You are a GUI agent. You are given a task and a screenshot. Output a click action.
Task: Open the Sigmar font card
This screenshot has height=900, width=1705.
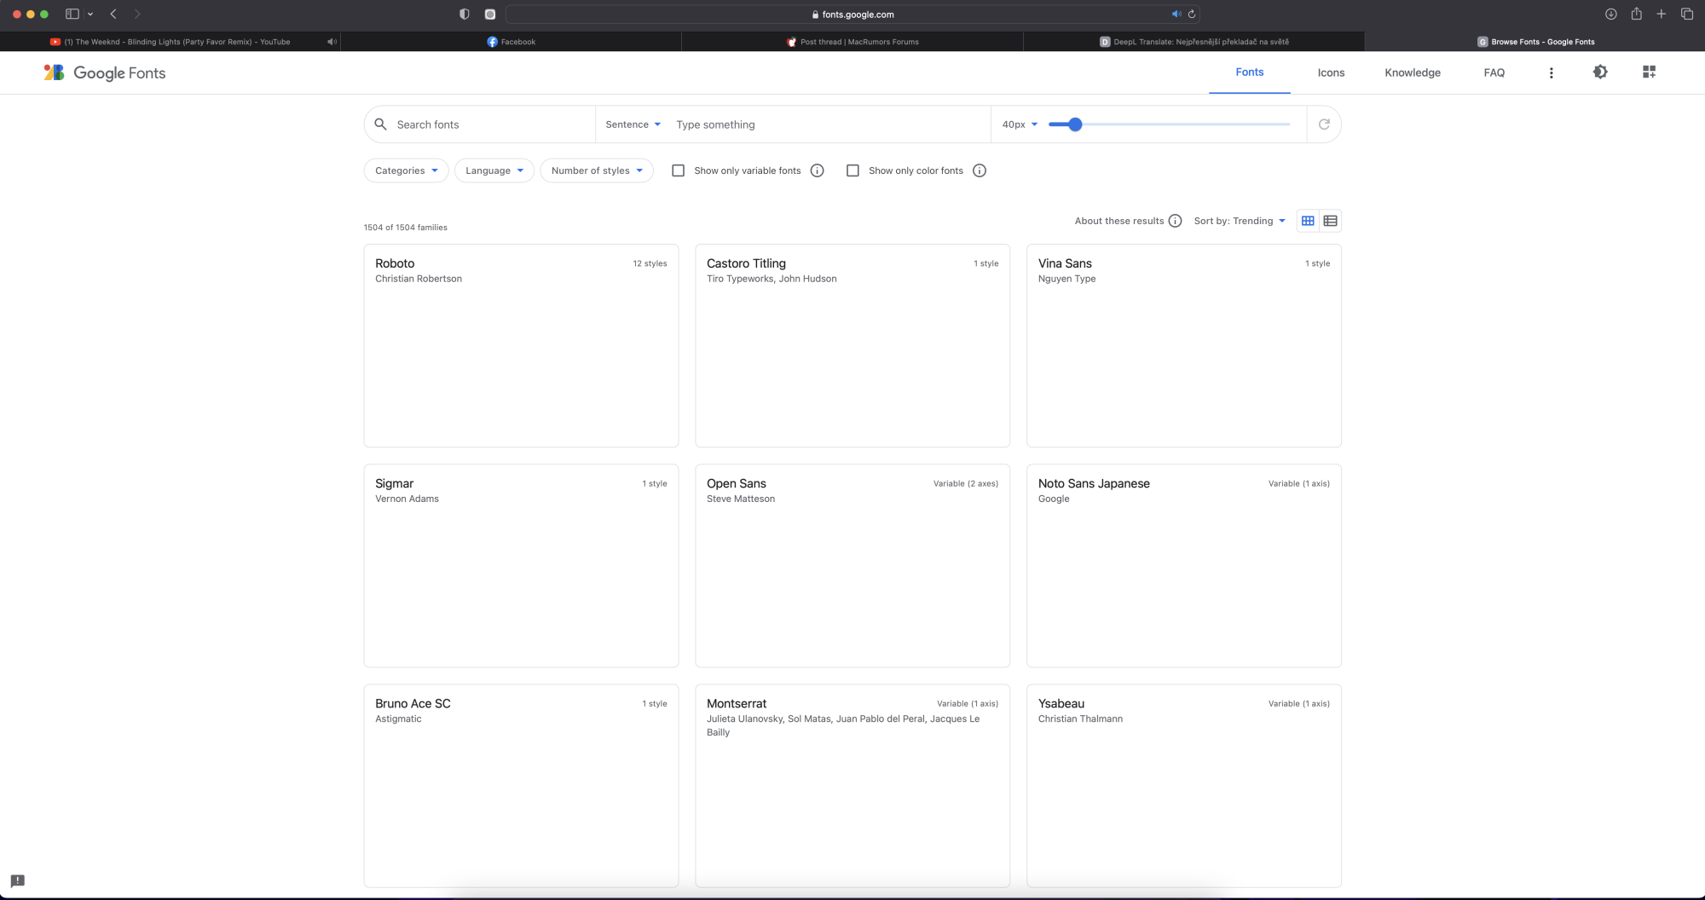click(521, 566)
